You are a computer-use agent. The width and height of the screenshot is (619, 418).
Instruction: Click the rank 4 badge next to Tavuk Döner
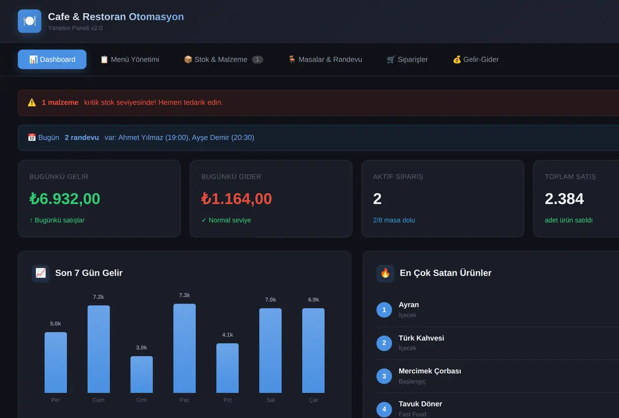tap(384, 409)
